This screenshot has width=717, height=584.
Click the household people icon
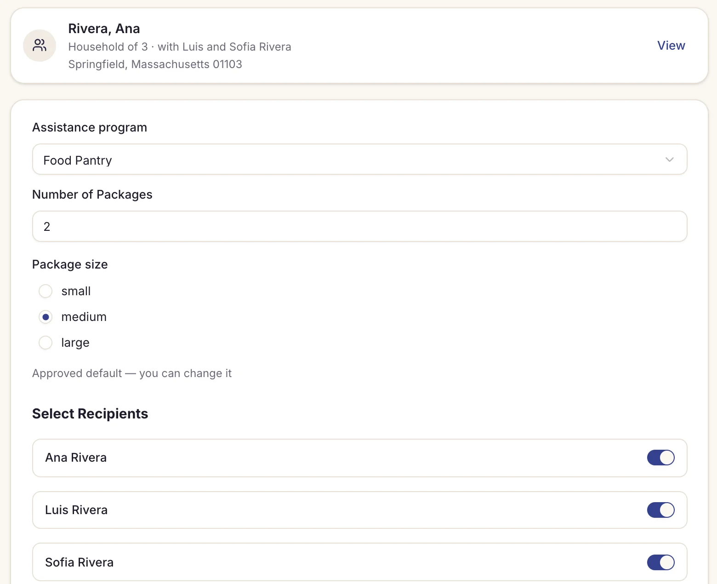tap(40, 46)
